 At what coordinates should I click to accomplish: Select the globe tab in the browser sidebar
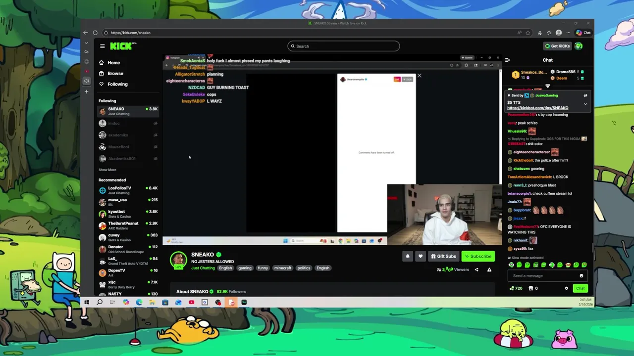(x=86, y=61)
